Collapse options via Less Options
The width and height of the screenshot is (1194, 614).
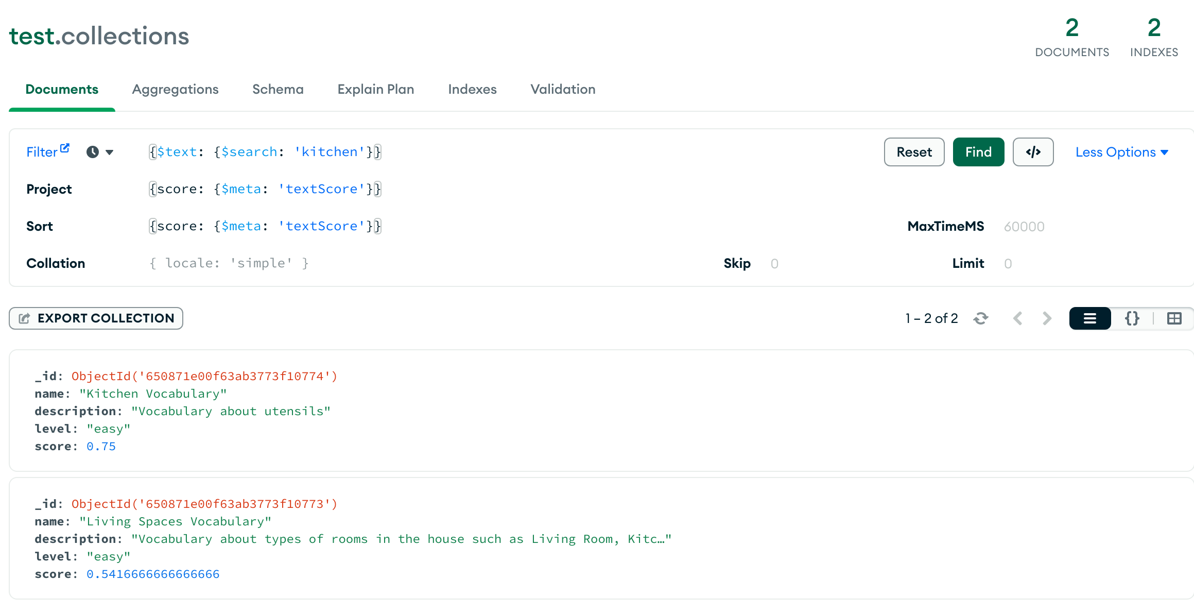point(1121,151)
